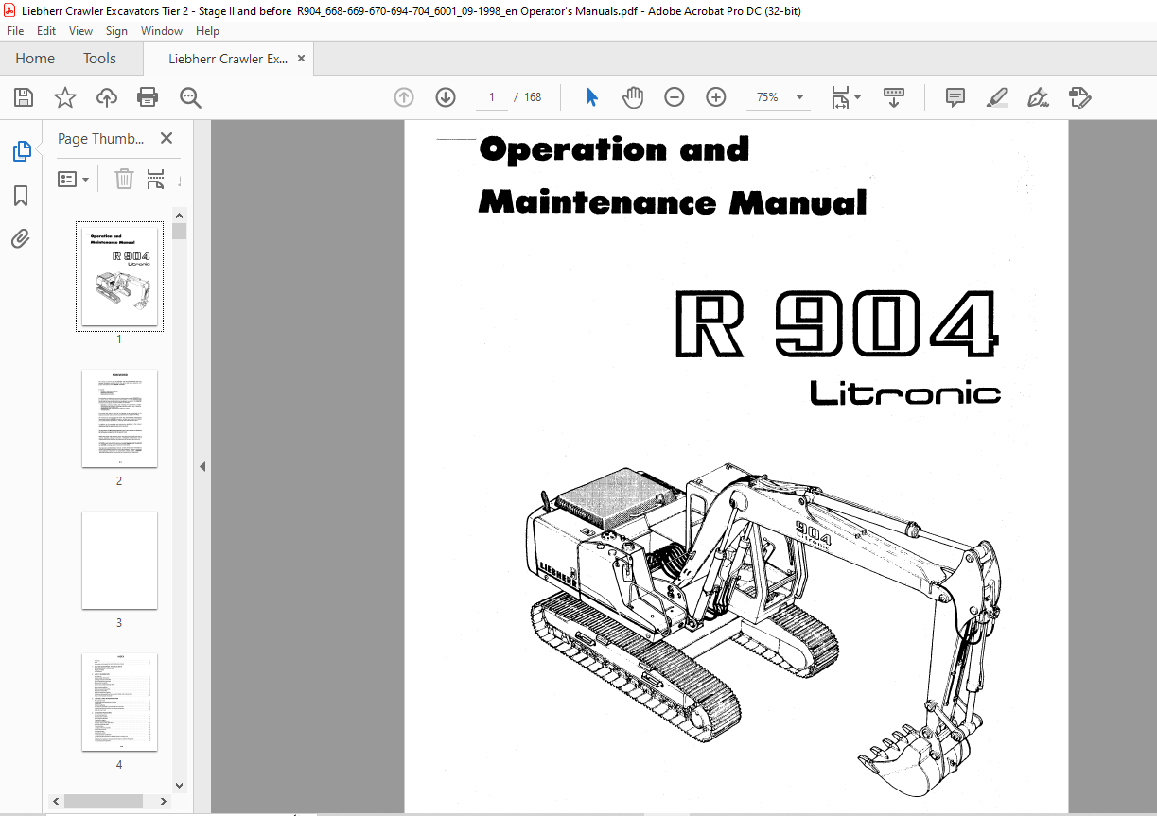Go to previous page with up arrow
1157x816 pixels.
pyautogui.click(x=404, y=97)
